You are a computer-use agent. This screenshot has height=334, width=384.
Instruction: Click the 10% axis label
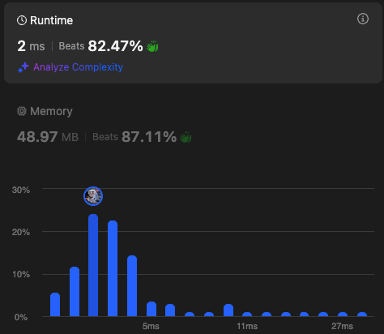point(21,275)
